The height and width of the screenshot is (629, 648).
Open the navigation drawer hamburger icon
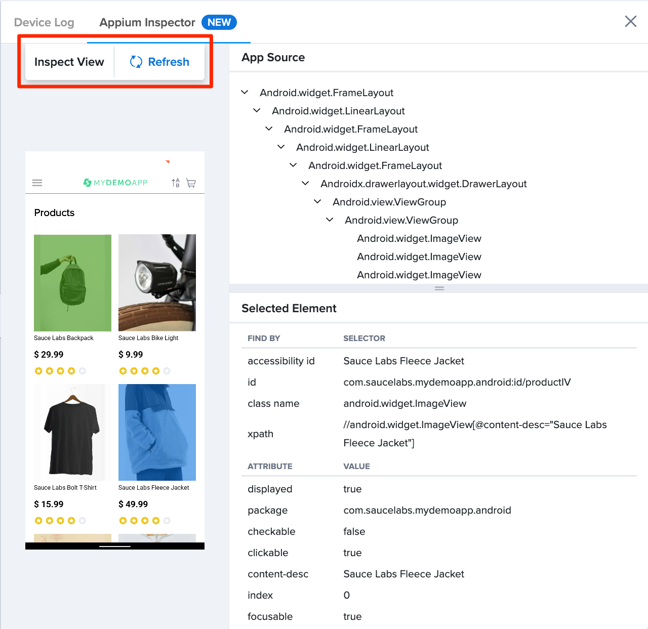pyautogui.click(x=37, y=183)
